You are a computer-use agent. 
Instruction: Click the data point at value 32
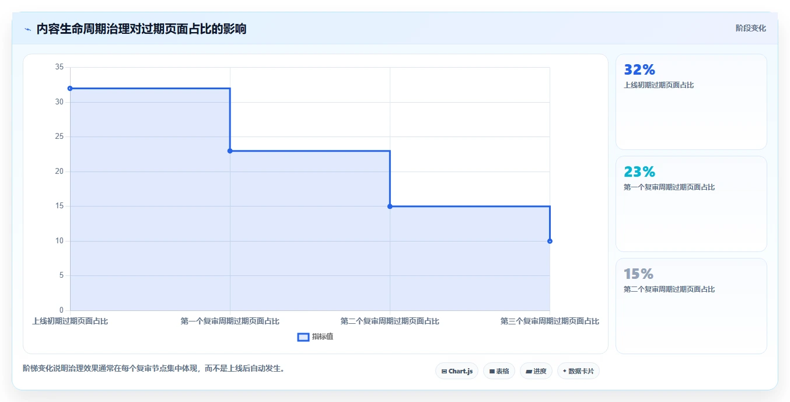click(70, 89)
